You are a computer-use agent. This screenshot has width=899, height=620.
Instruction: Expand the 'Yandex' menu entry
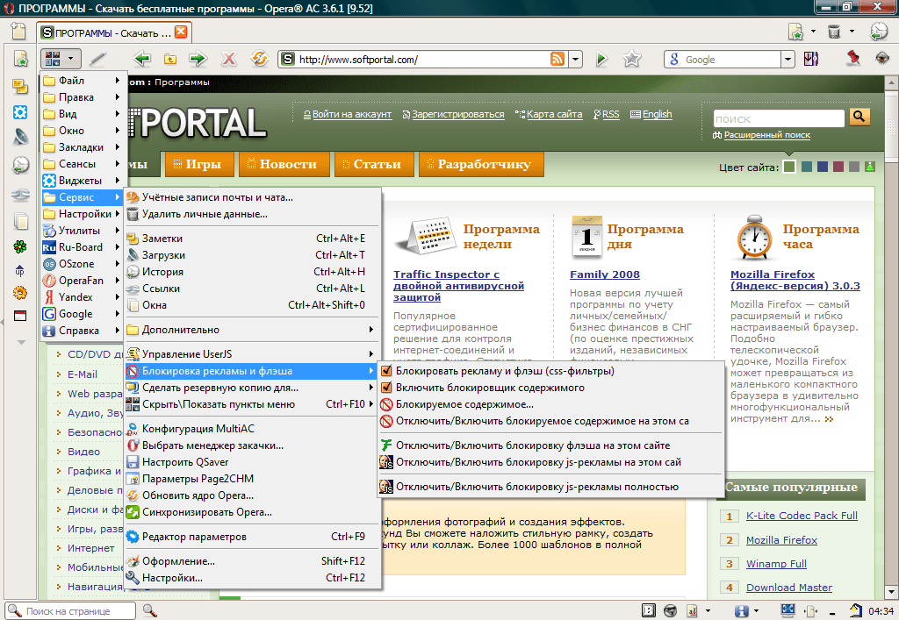point(82,297)
